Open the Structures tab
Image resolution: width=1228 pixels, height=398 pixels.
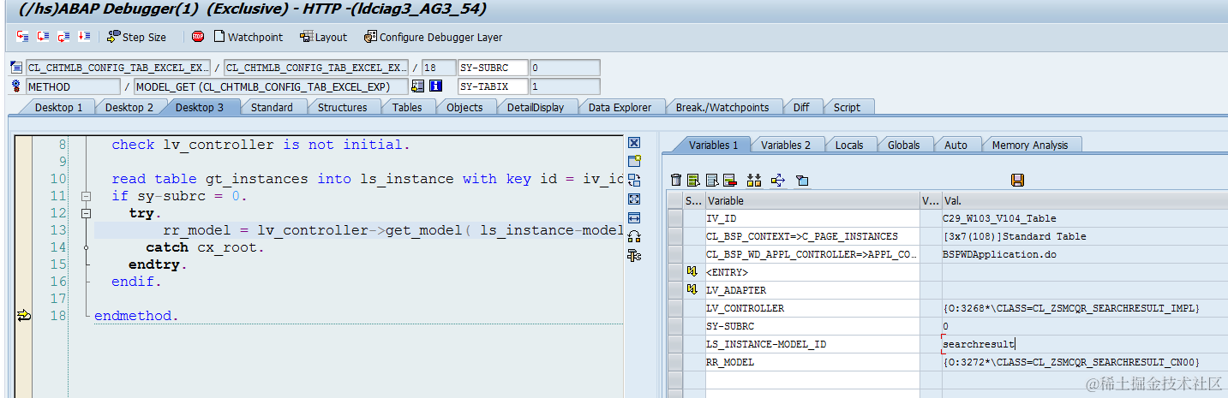tap(342, 107)
